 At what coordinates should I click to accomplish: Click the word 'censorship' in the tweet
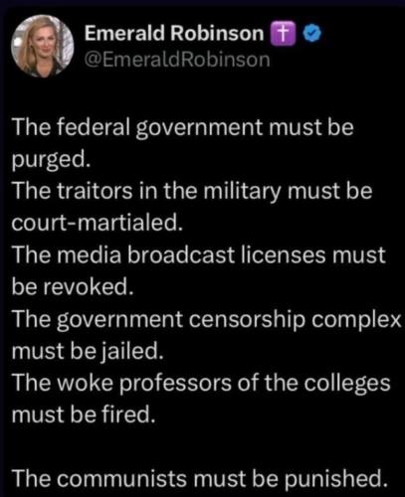[247, 320]
